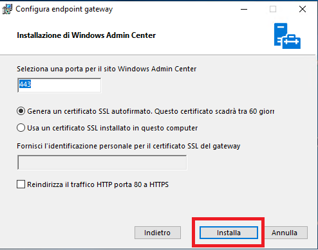This screenshot has width=318, height=250.
Task: Click the Installa button
Action: pyautogui.click(x=229, y=233)
